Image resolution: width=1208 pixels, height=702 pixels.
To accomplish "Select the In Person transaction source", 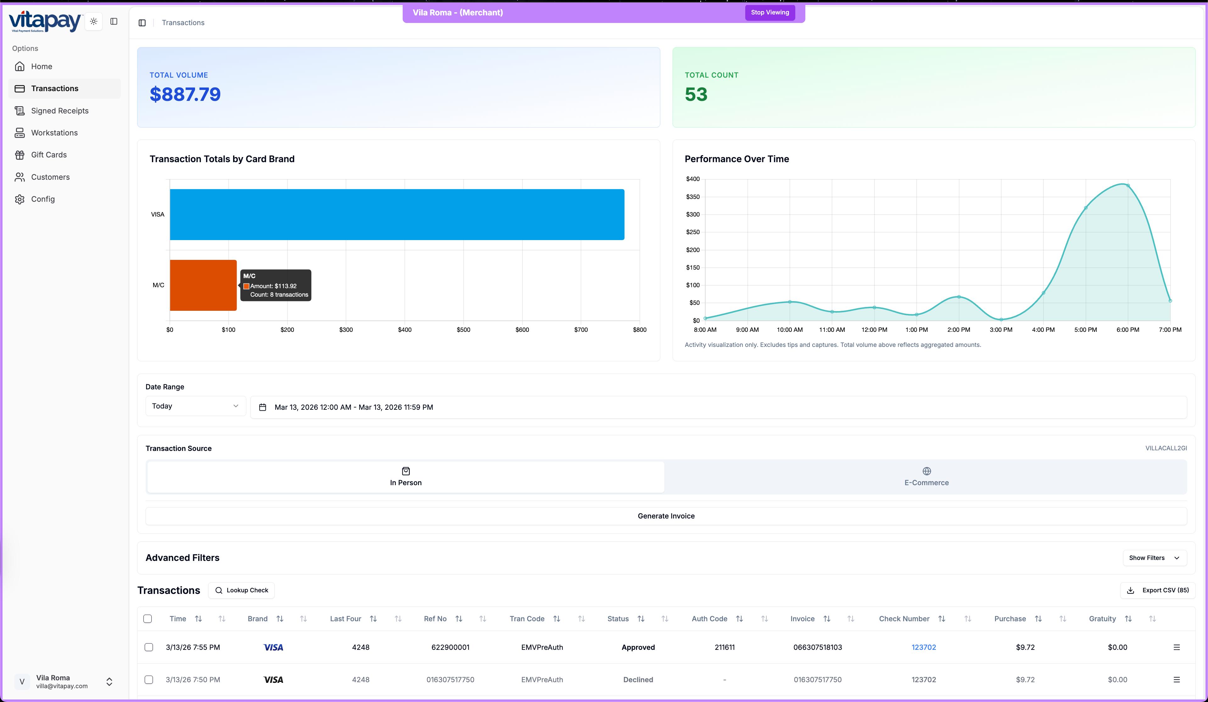I will pyautogui.click(x=405, y=477).
